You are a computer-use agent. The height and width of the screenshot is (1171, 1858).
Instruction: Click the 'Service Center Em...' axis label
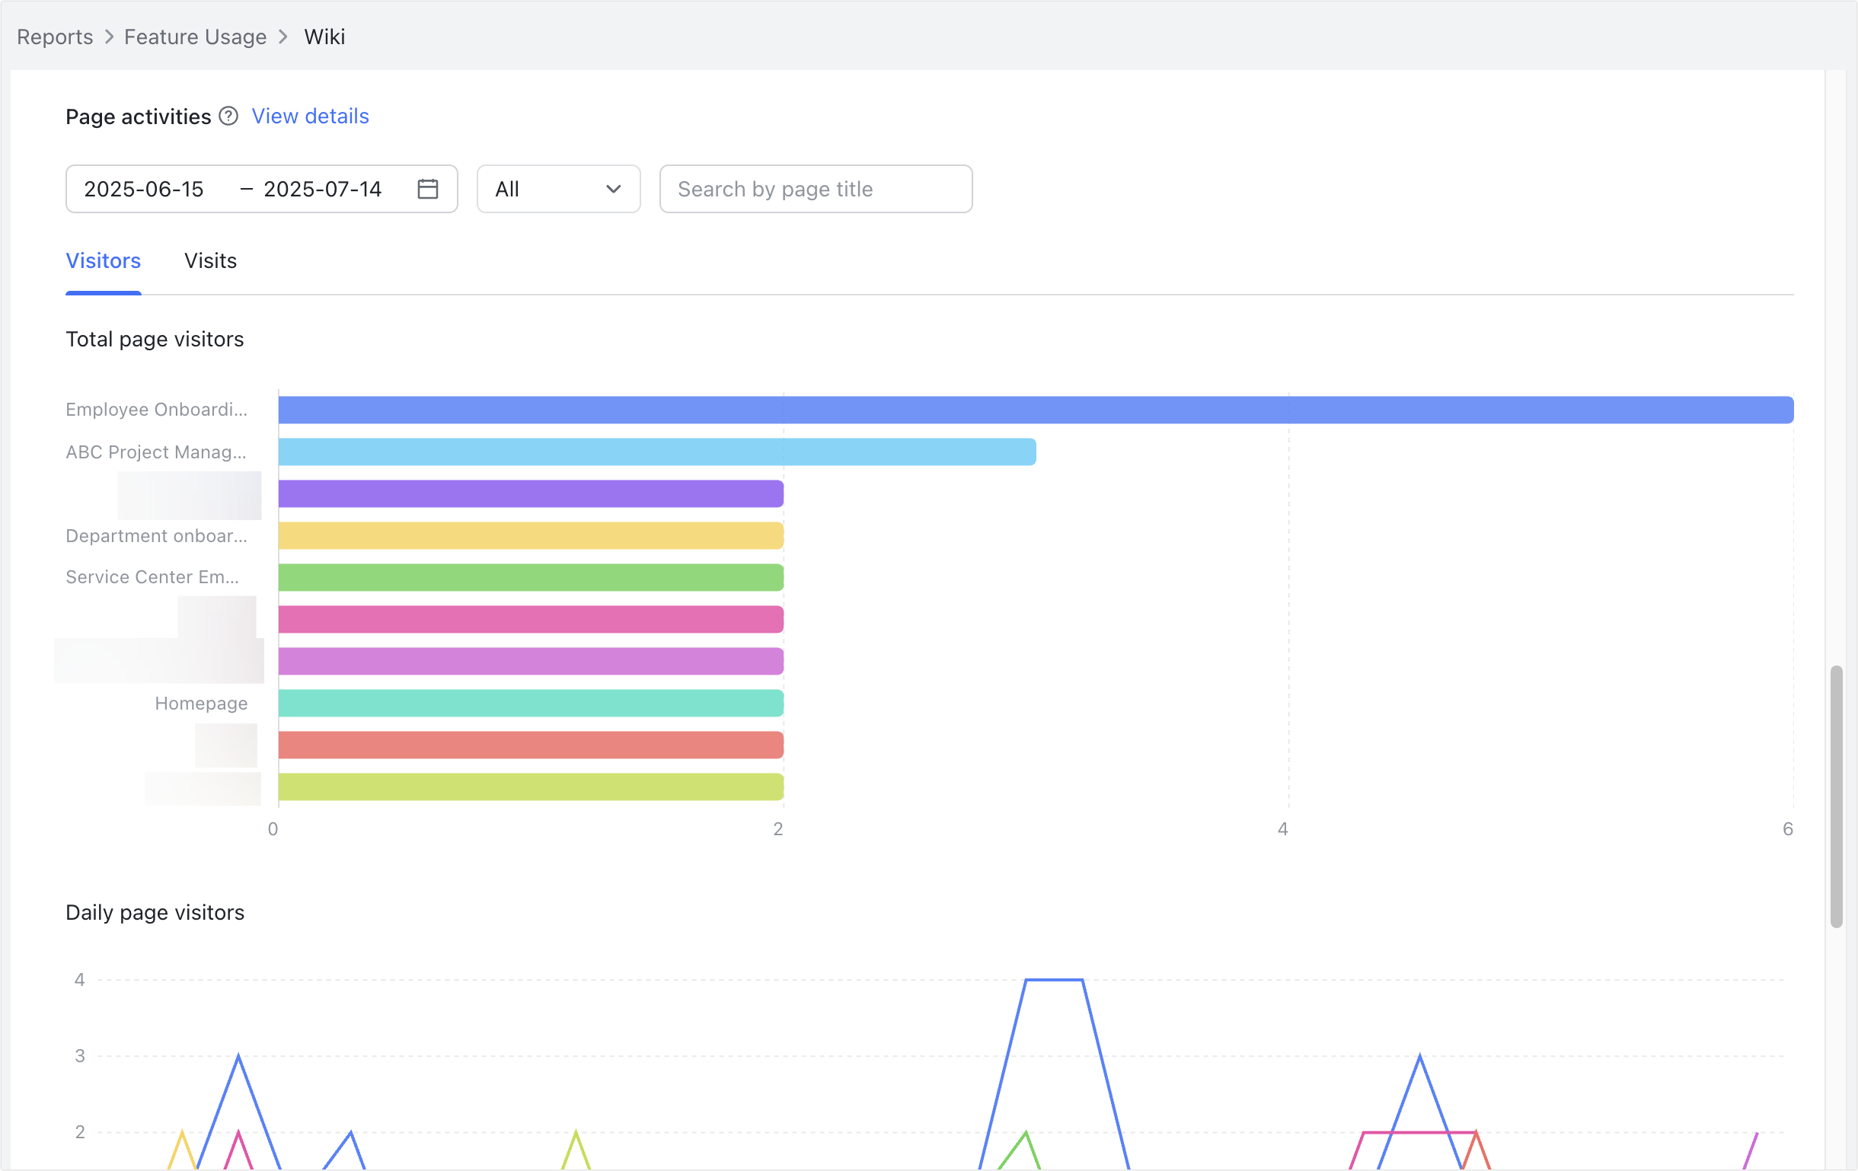pyautogui.click(x=152, y=577)
